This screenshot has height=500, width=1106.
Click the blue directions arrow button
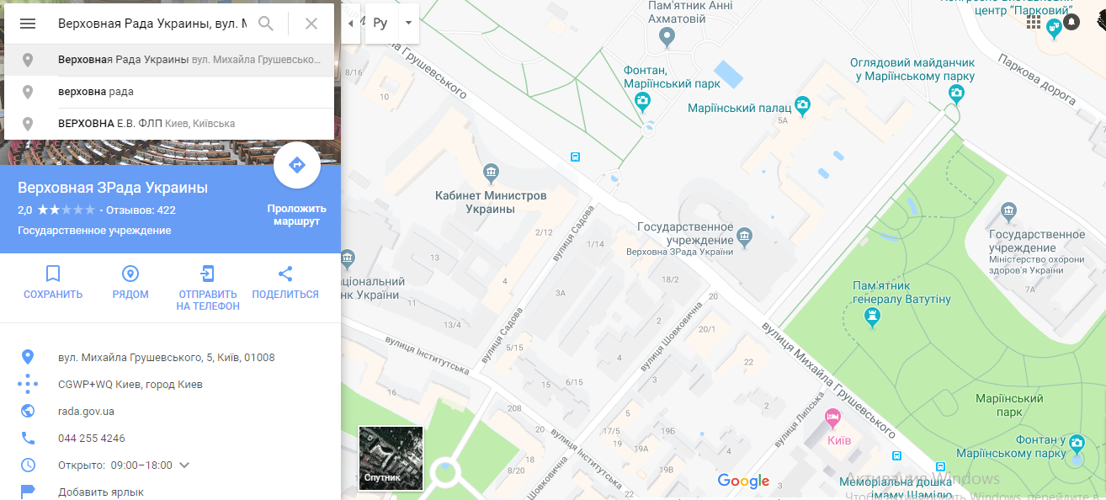297,165
